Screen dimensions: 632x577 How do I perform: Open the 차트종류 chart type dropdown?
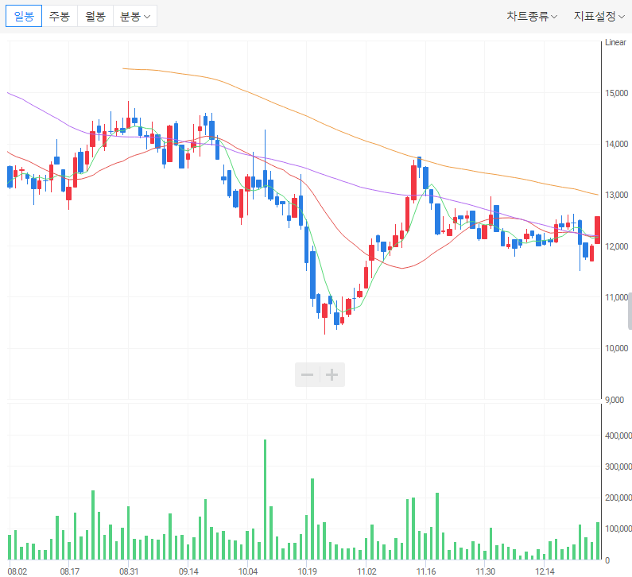[532, 17]
